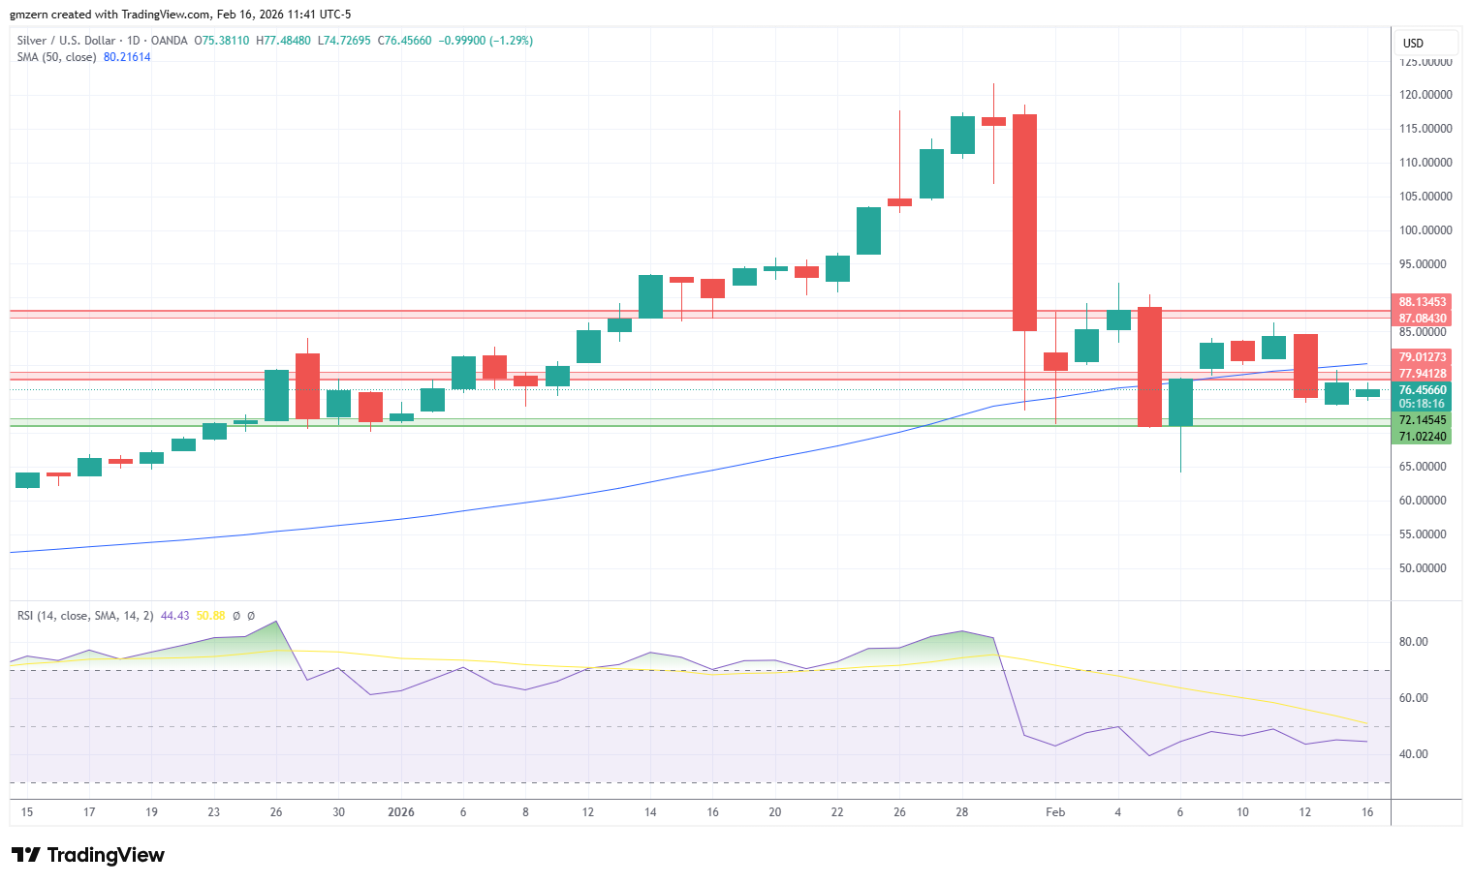This screenshot has height=884, width=1472.
Task: Click the SMA (50, close) indicator legend
Action: tap(56, 57)
